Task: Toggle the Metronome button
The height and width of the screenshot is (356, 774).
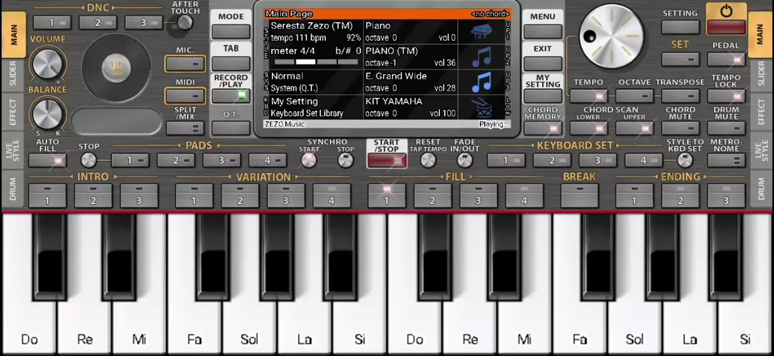Action: (726, 160)
